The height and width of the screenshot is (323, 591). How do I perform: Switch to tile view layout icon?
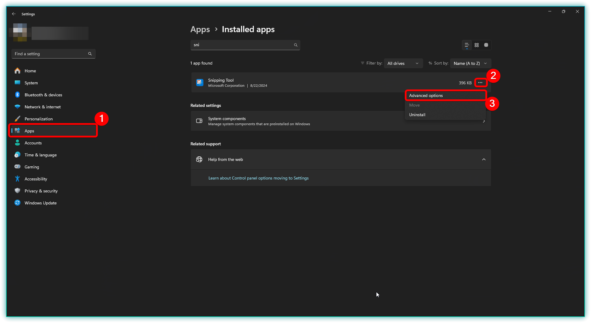[x=486, y=45]
